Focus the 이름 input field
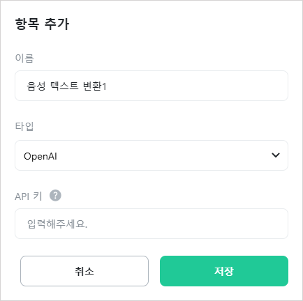The height and width of the screenshot is (301, 303). pyautogui.click(x=151, y=86)
